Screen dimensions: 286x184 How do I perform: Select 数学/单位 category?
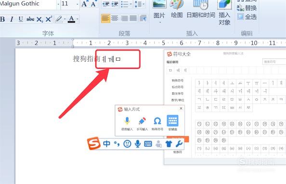pyautogui.click(x=178, y=100)
